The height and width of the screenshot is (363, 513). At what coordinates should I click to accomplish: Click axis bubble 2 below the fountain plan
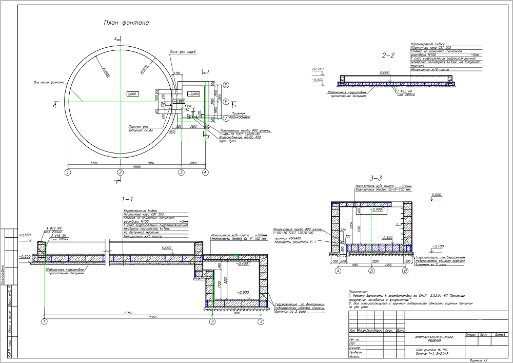click(x=121, y=172)
